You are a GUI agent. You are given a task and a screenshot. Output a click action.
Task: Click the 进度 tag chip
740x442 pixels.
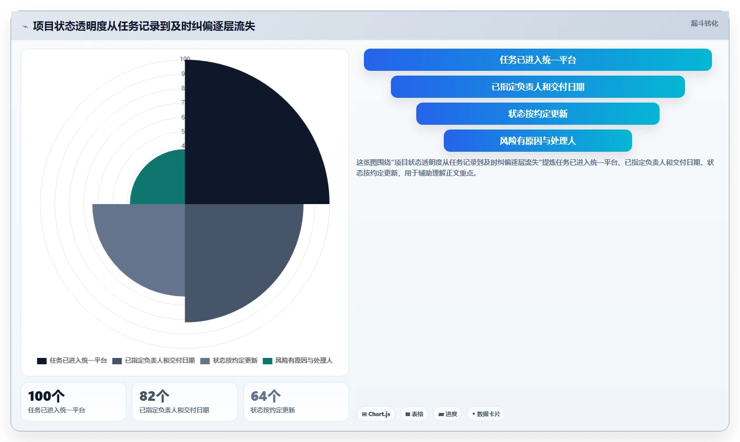point(447,414)
